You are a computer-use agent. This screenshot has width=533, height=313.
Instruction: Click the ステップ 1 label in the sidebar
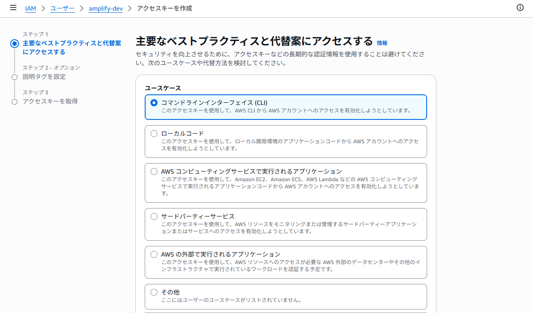35,34
